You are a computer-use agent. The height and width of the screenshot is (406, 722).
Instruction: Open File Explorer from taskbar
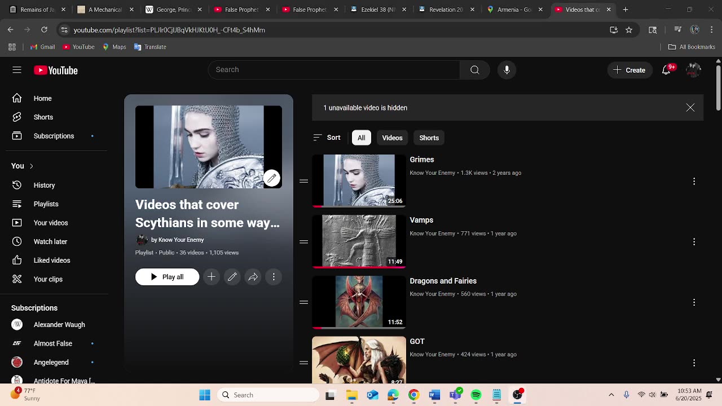[351, 395]
